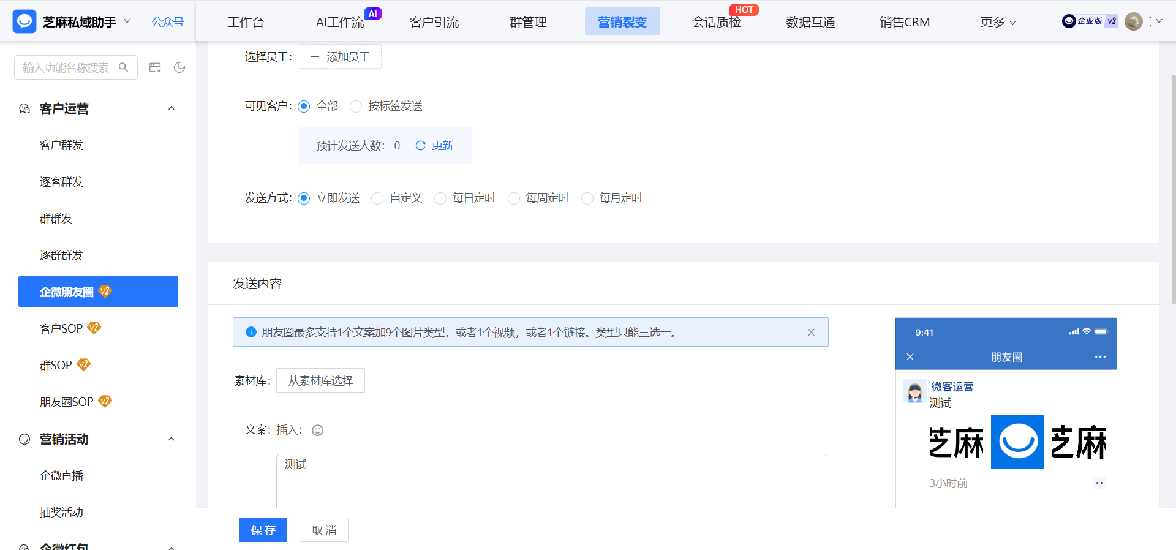Open 客户SOP in sidebar
1176x550 pixels.
pos(61,329)
